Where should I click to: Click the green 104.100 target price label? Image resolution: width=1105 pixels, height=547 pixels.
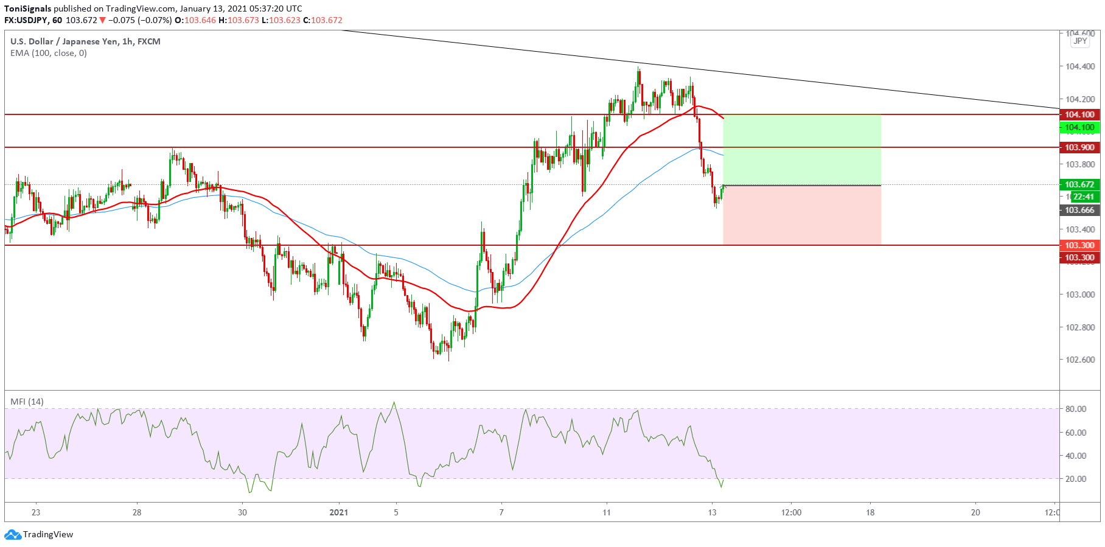[x=1079, y=128]
